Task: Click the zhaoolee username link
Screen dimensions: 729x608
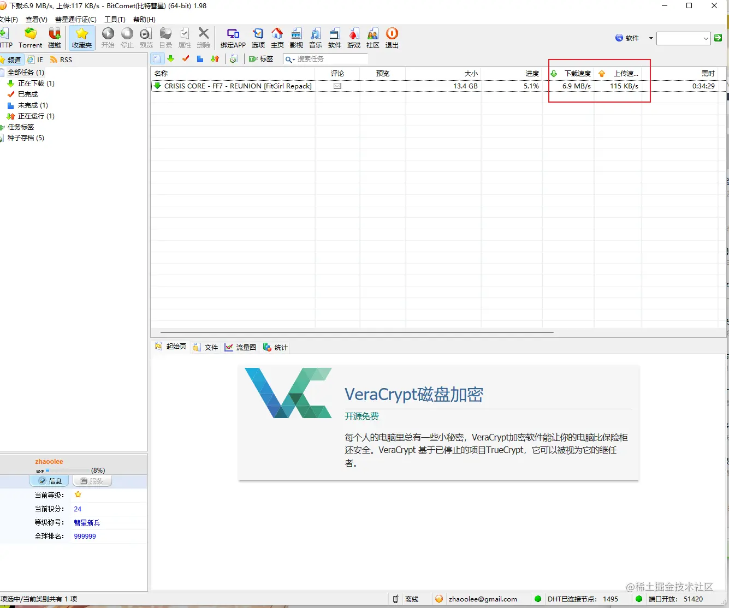Action: pos(49,462)
